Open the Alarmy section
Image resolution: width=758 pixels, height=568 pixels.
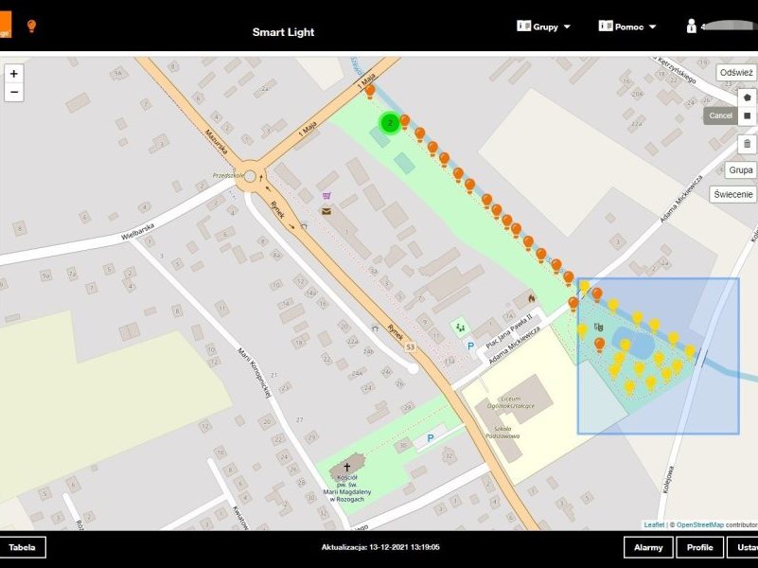[x=648, y=547]
